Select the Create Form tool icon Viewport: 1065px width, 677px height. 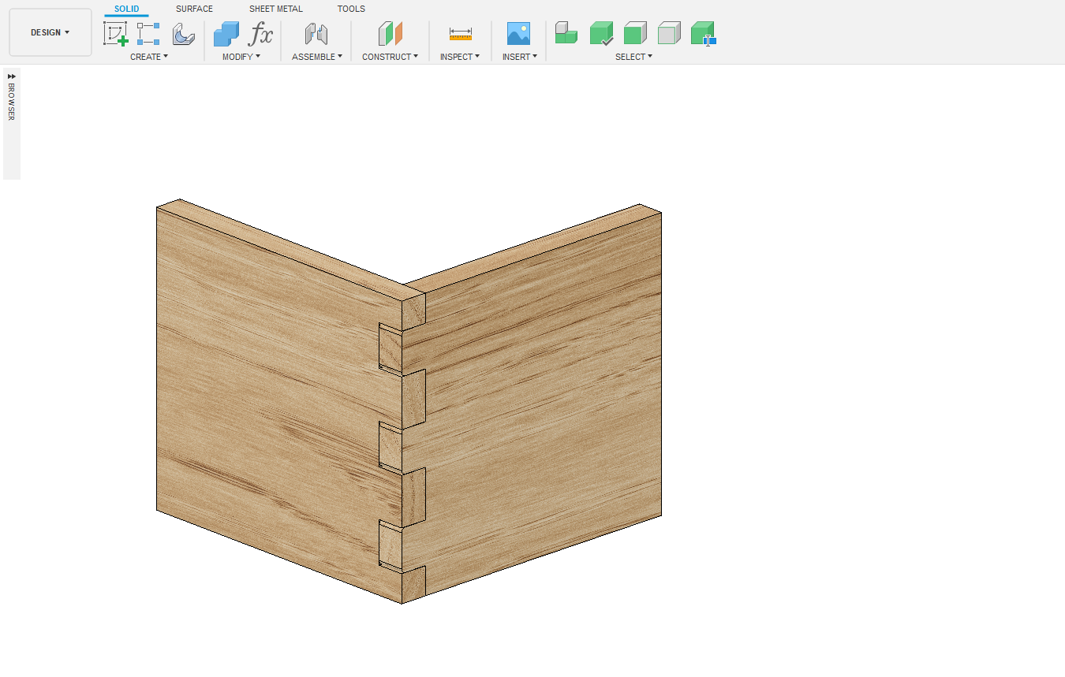point(183,34)
